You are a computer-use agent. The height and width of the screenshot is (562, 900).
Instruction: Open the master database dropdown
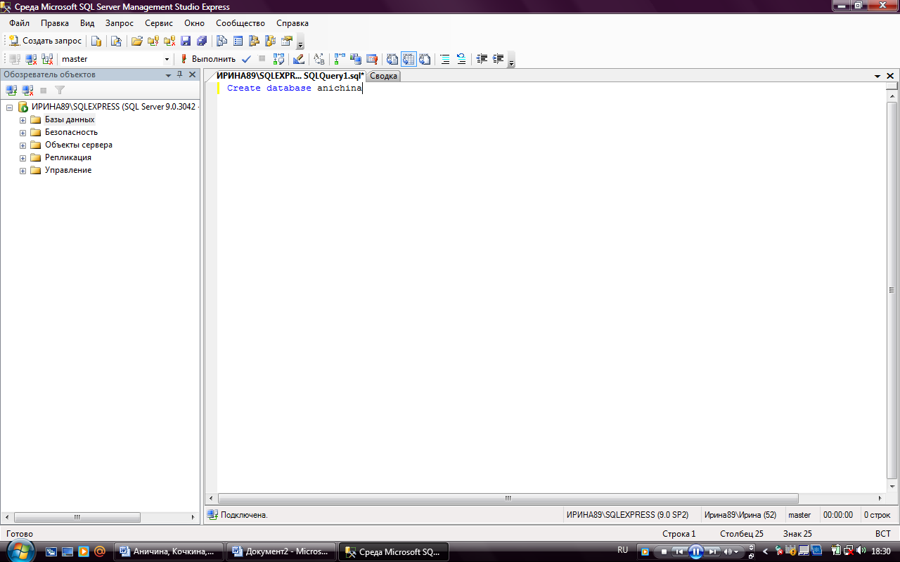tap(167, 59)
